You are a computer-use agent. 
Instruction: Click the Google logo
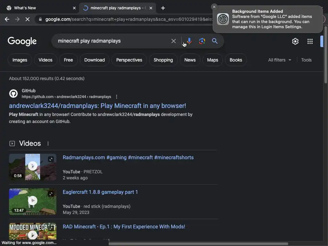(22, 41)
